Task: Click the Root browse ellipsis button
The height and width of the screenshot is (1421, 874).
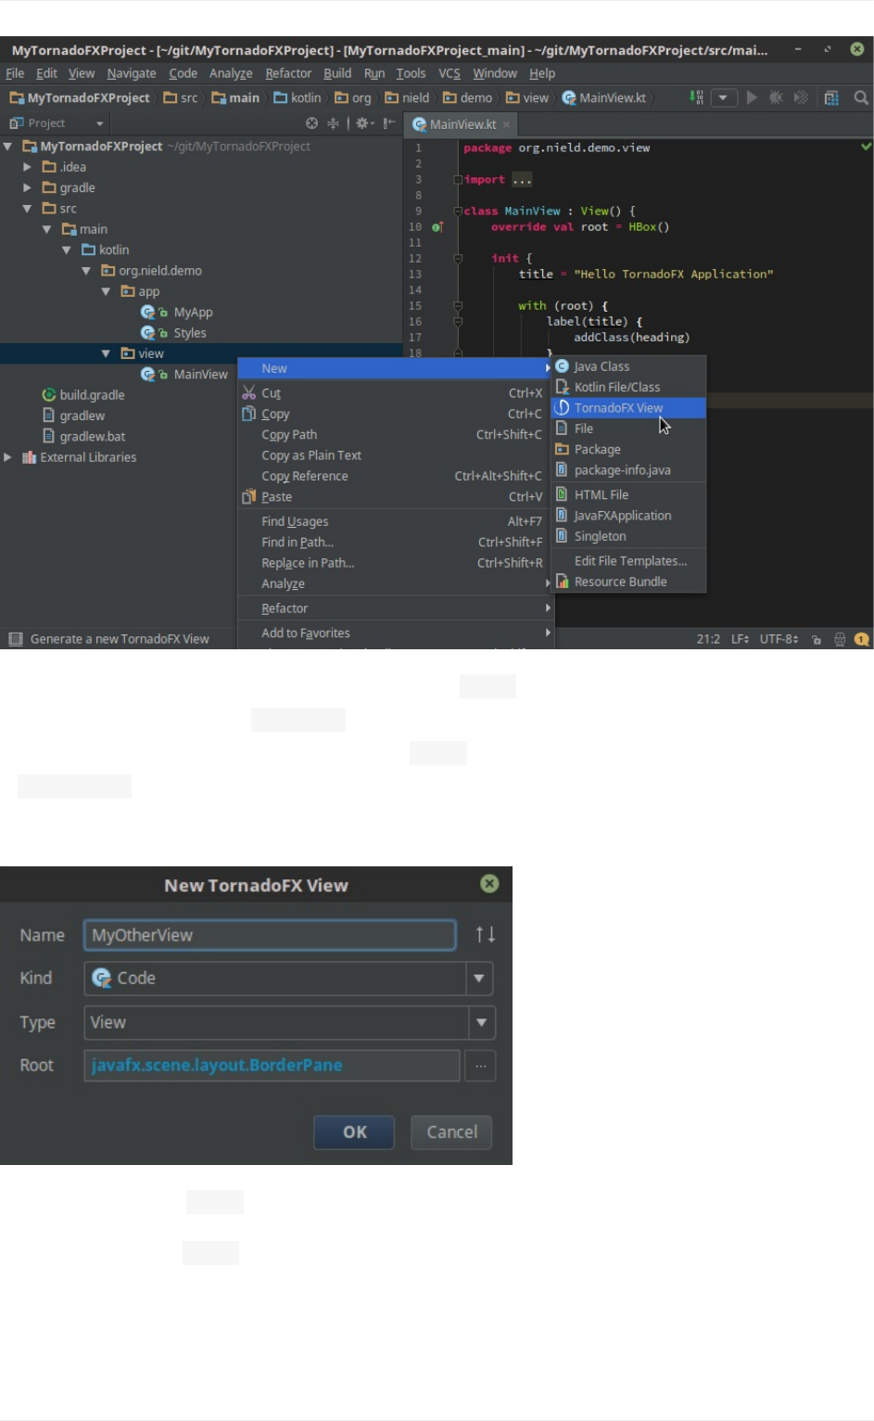Action: [x=480, y=1066]
